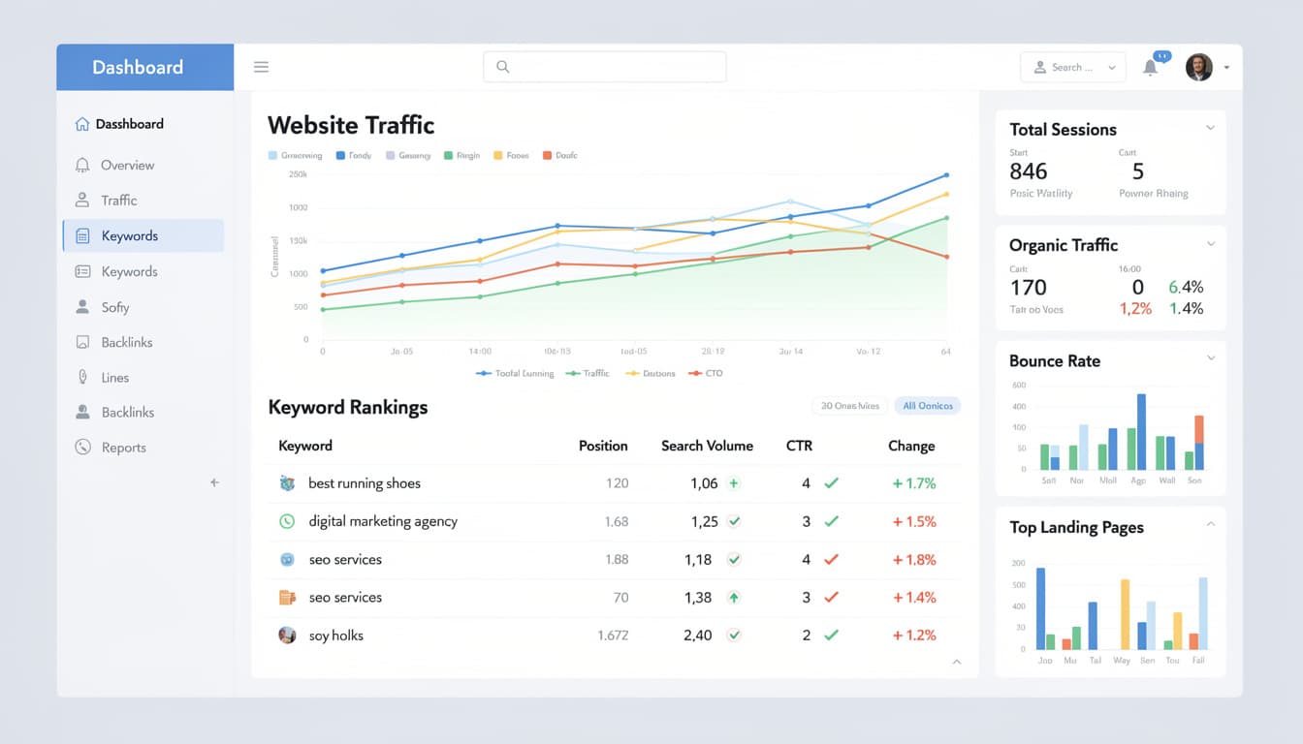The width and height of the screenshot is (1303, 744).
Task: Click the +1.7% change value
Action: 914,482
